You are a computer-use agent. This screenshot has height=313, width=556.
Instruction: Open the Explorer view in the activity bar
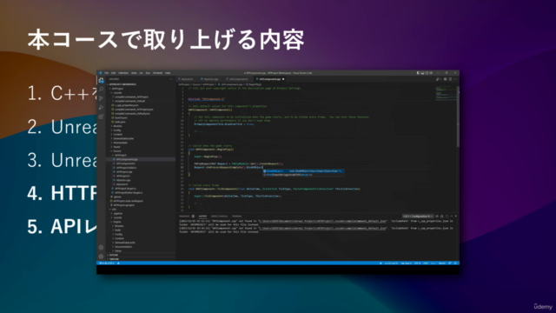[x=101, y=80]
